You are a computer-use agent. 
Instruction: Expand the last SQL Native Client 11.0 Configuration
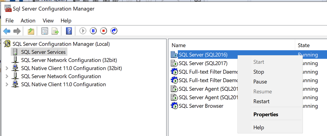tap(7, 85)
